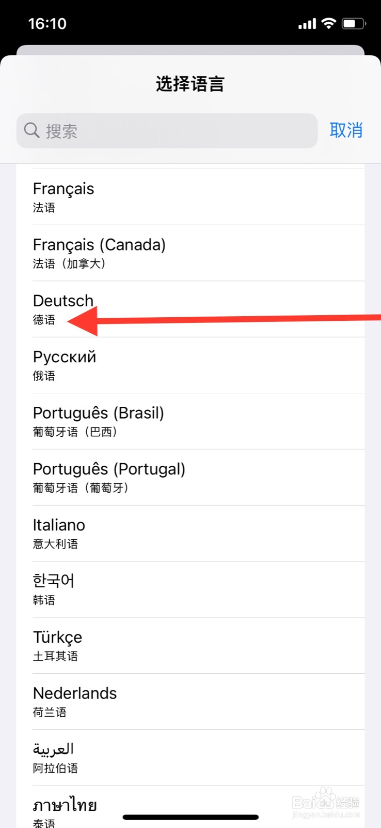Select Türkçe 土耳其语 option
Viewport: 381px width, 828px height.
pos(198,645)
